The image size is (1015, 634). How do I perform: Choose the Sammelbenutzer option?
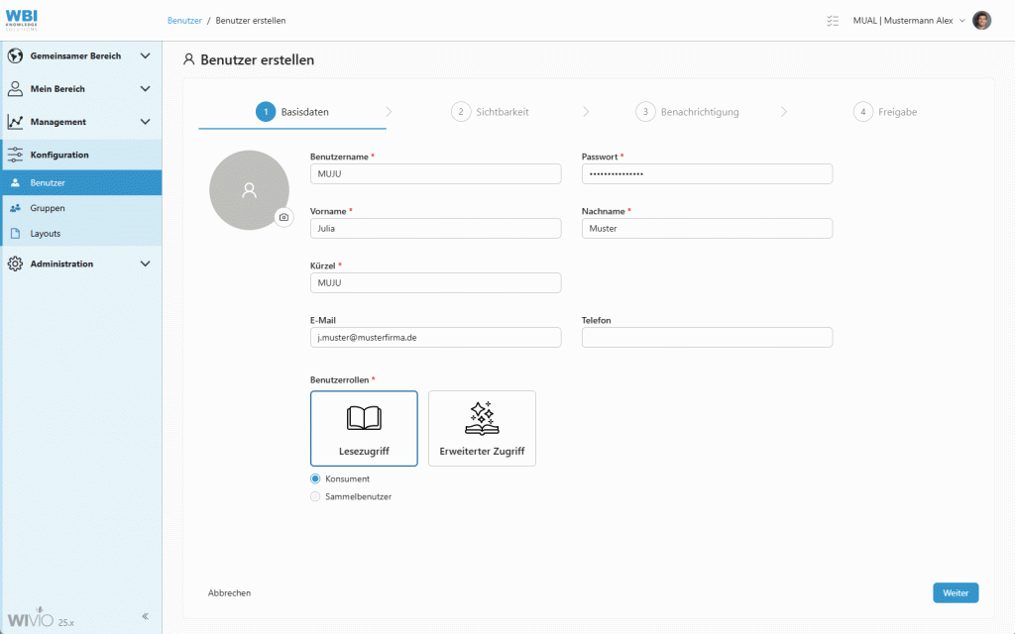315,496
